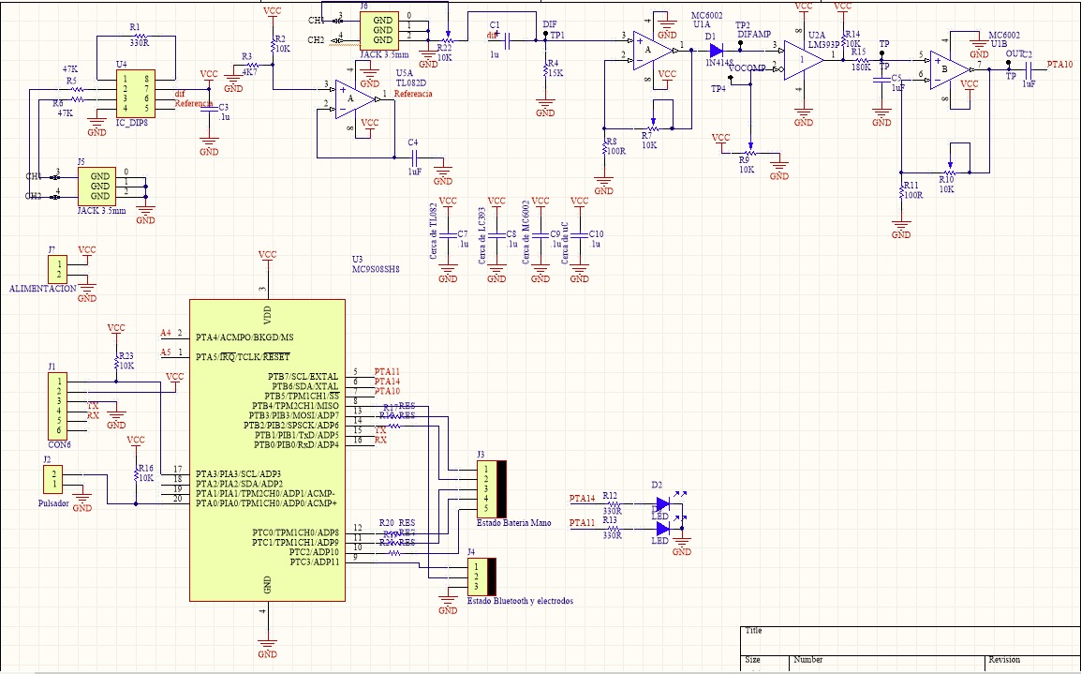This screenshot has width=1081, height=674.
Task: Click the 'Cerca de TL082' note text
Action: click(434, 232)
